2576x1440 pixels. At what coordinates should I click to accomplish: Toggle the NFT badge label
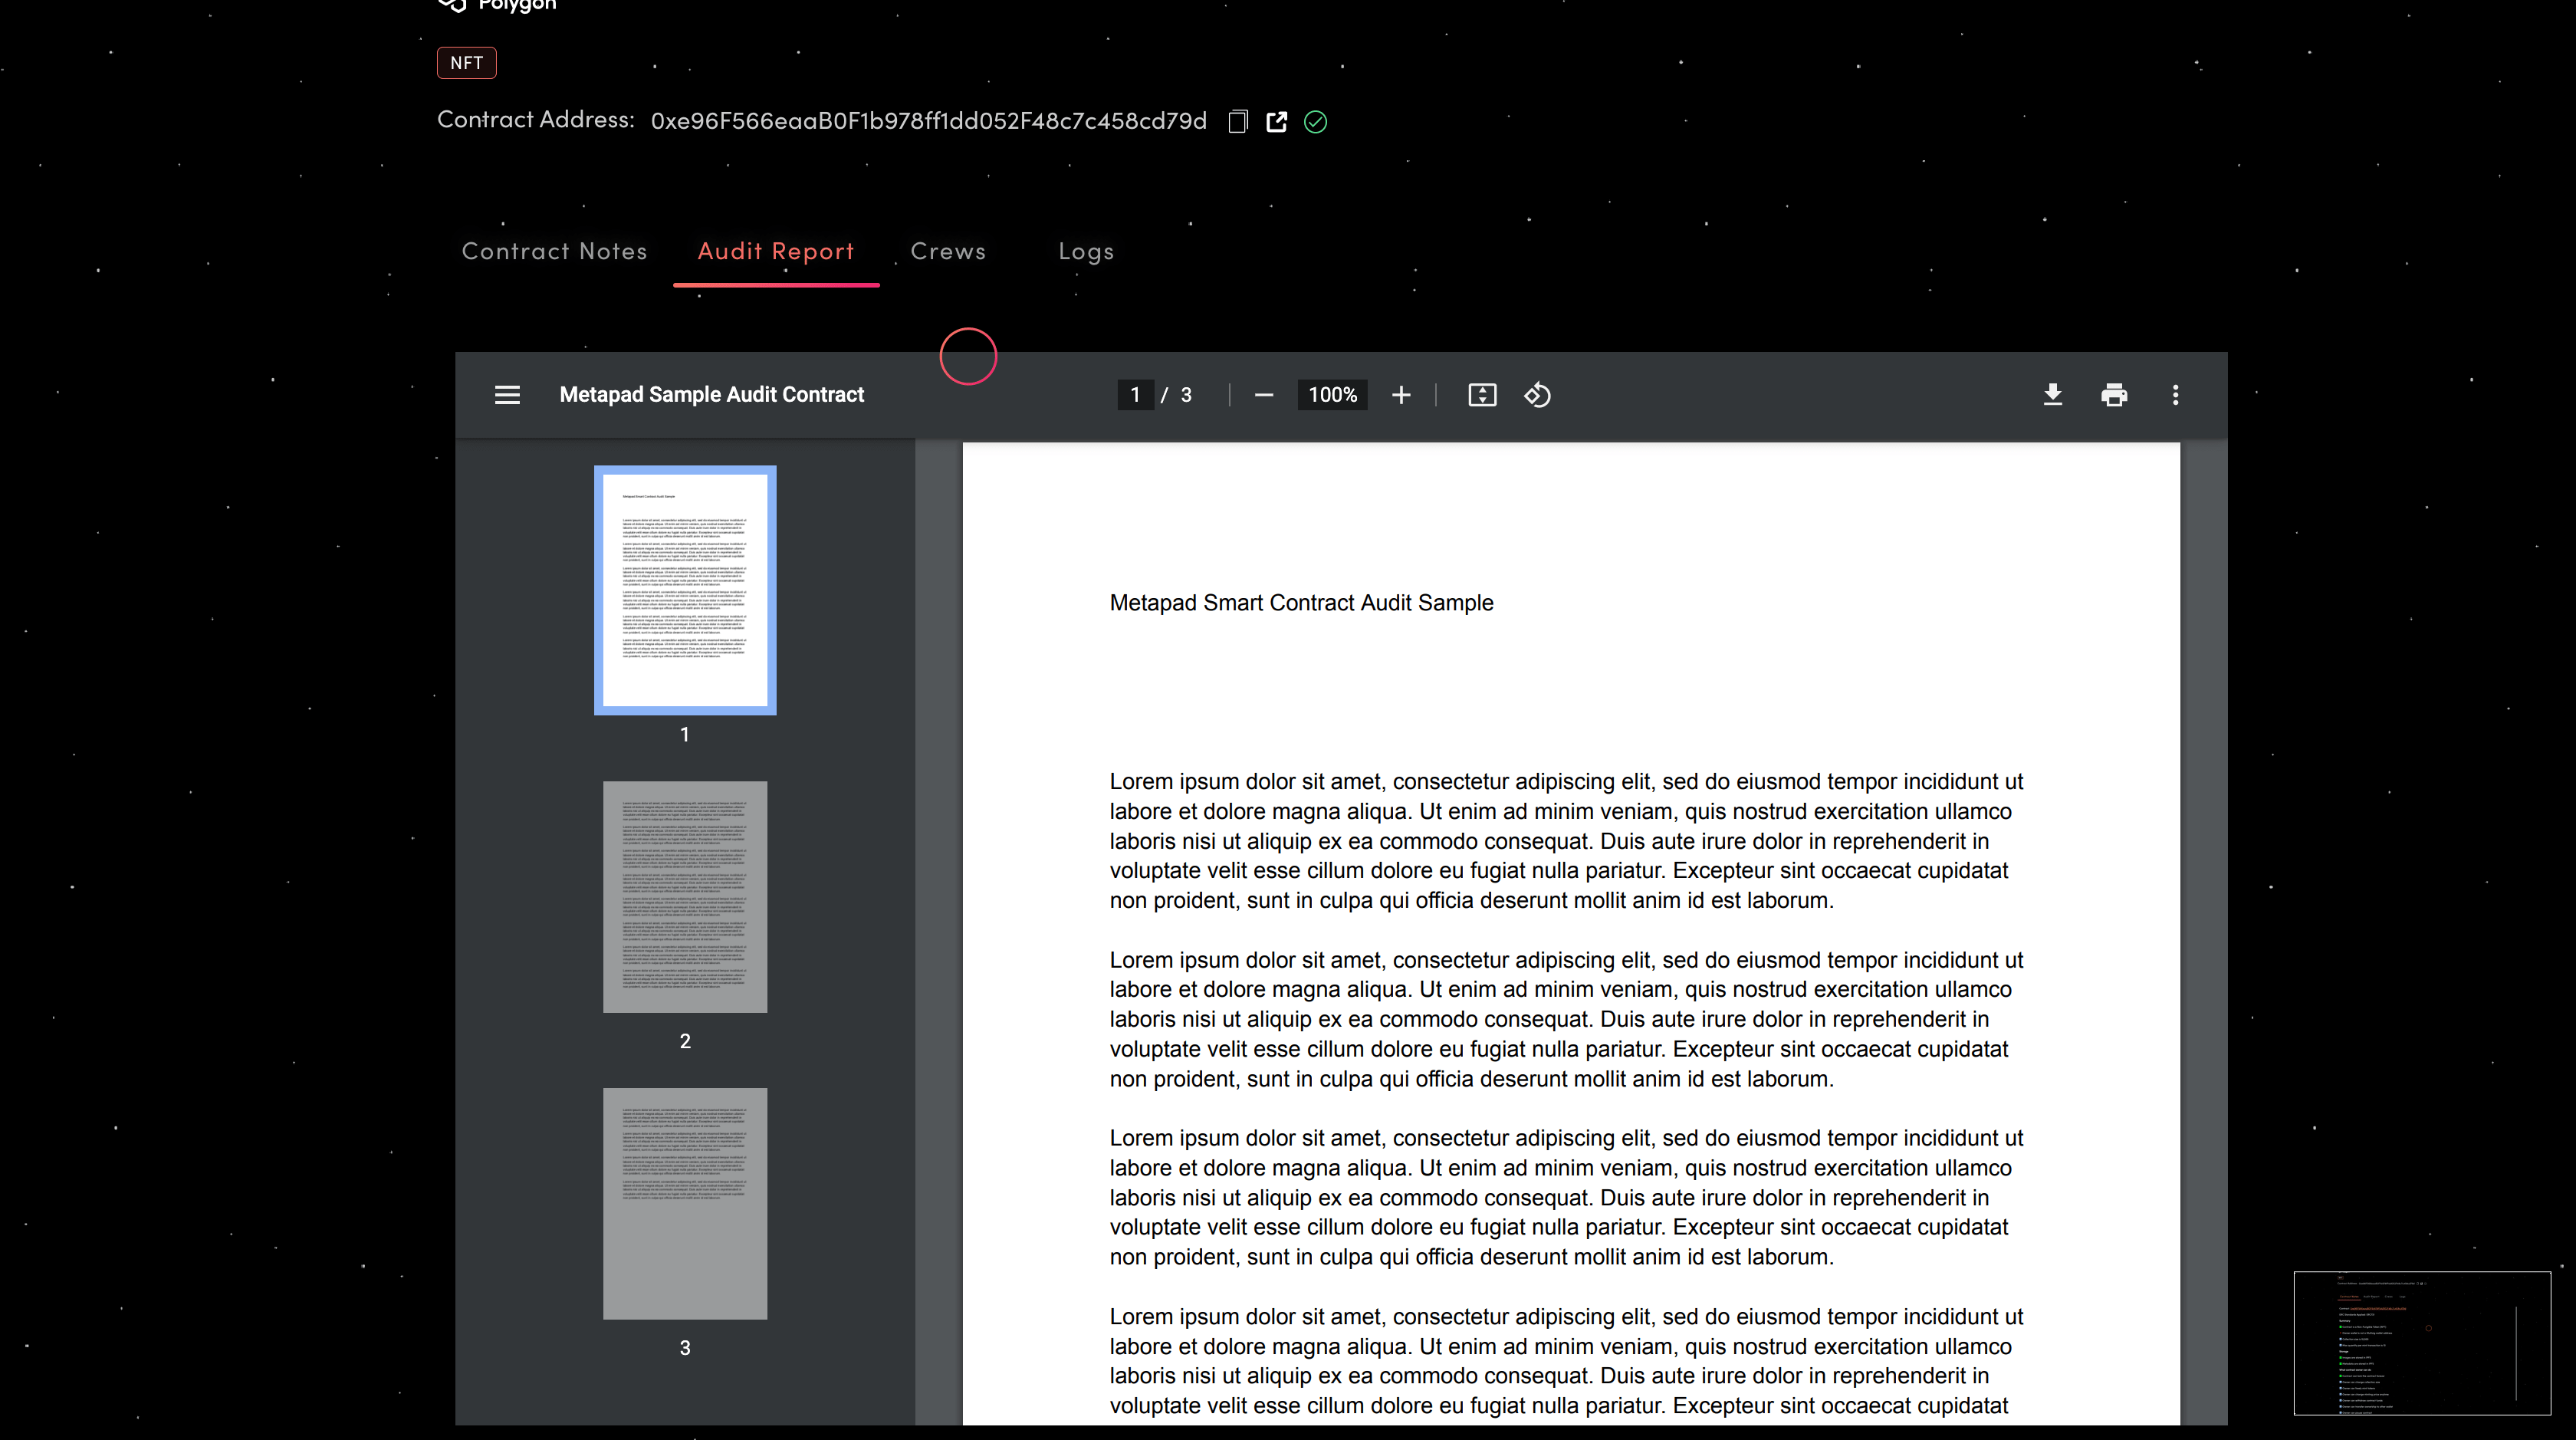465,62
